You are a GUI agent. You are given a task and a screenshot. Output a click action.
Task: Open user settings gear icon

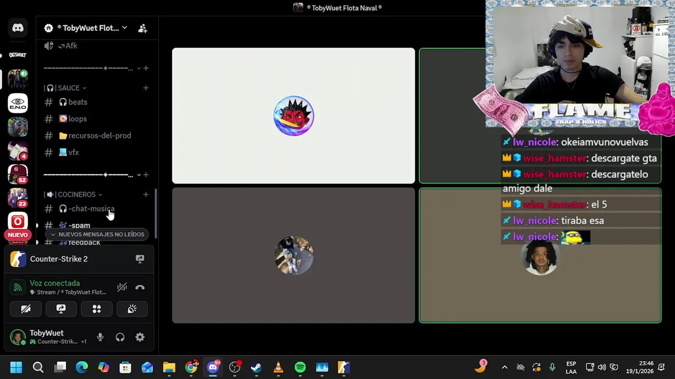point(140,337)
